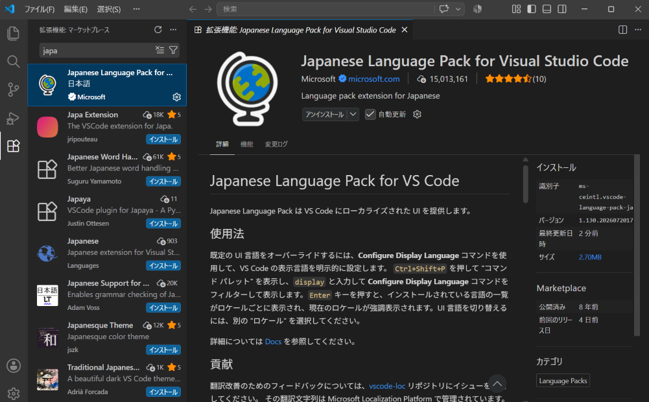Open marketplace panel more actions menu
This screenshot has width=649, height=402.
pos(173,29)
